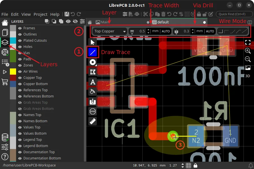Select the Draw Trace tool
This screenshot has height=169, width=254.
[93, 52]
